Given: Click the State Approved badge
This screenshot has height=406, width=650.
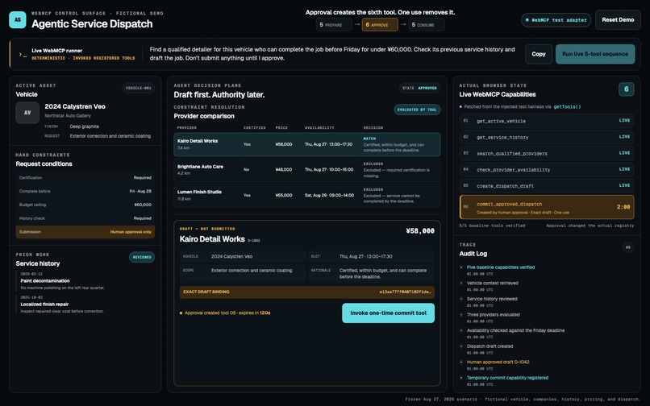Looking at the screenshot, I should coord(419,88).
